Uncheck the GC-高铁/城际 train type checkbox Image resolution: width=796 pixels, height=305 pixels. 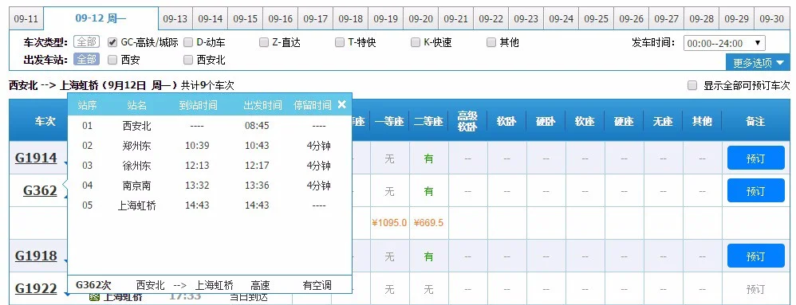click(112, 42)
